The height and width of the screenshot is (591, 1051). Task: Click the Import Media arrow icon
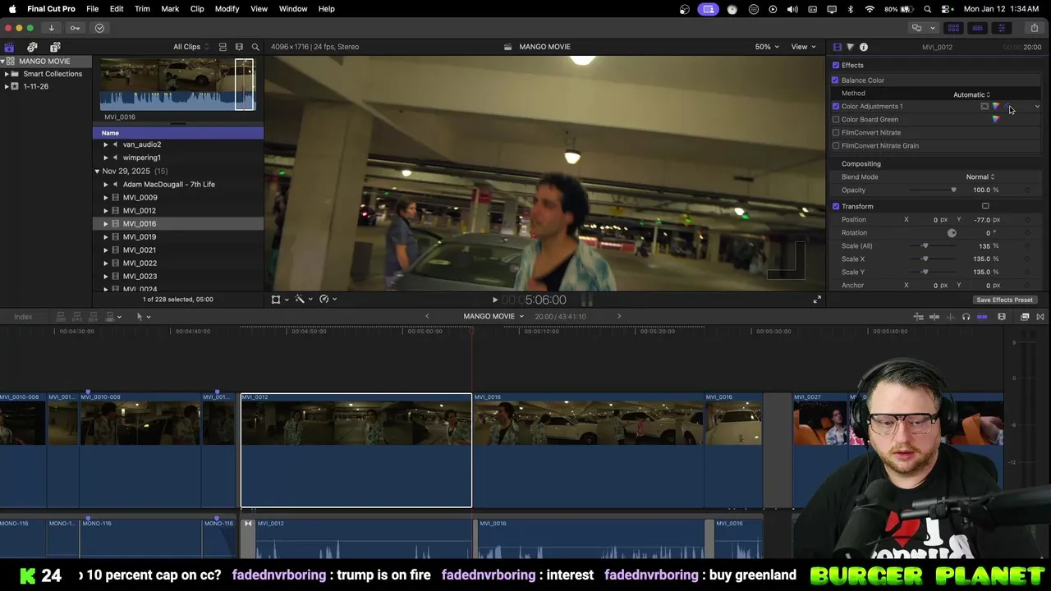[x=51, y=28]
